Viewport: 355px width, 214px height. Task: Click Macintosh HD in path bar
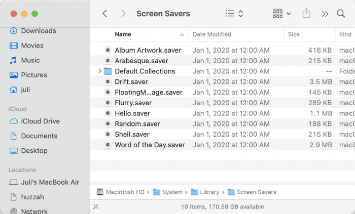[x=124, y=192]
